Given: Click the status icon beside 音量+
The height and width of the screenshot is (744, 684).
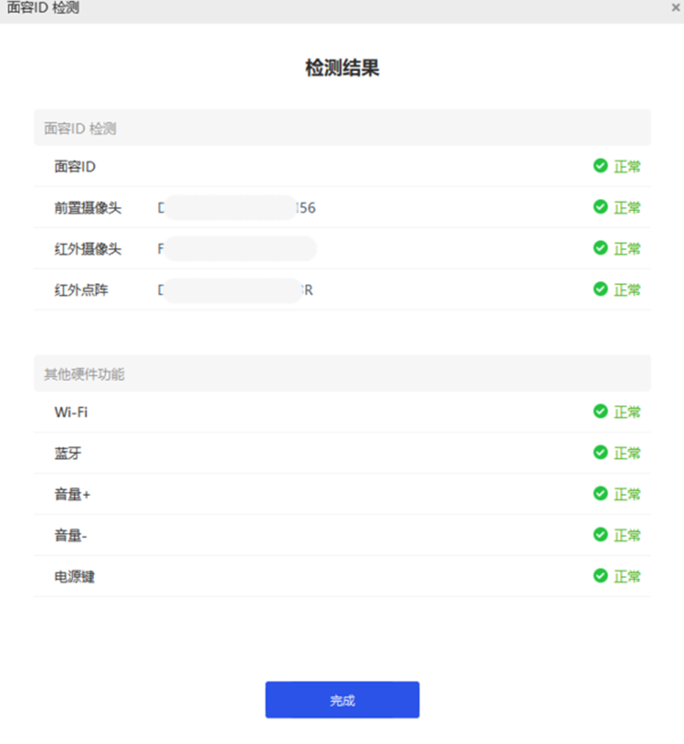Looking at the screenshot, I should pyautogui.click(x=599, y=493).
